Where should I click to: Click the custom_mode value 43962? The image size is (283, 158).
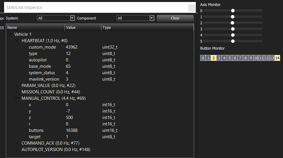click(x=72, y=47)
